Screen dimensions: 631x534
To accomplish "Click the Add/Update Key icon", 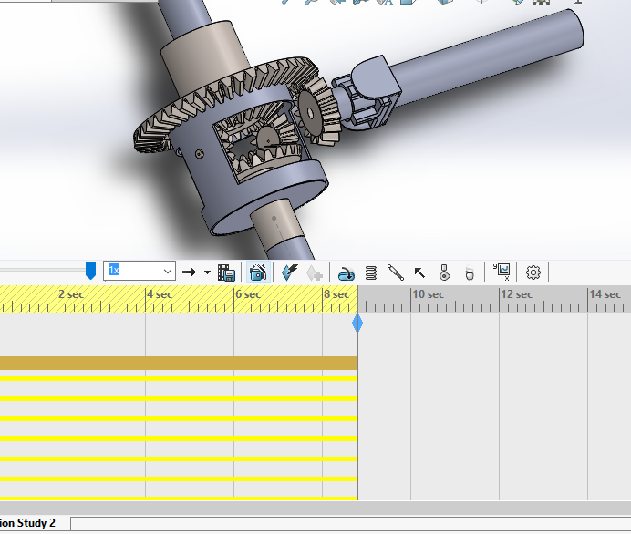I will [315, 272].
